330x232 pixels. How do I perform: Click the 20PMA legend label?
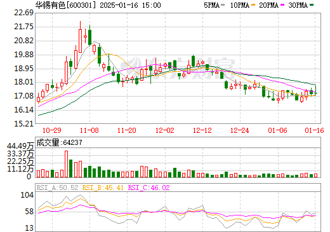[x=268, y=5]
